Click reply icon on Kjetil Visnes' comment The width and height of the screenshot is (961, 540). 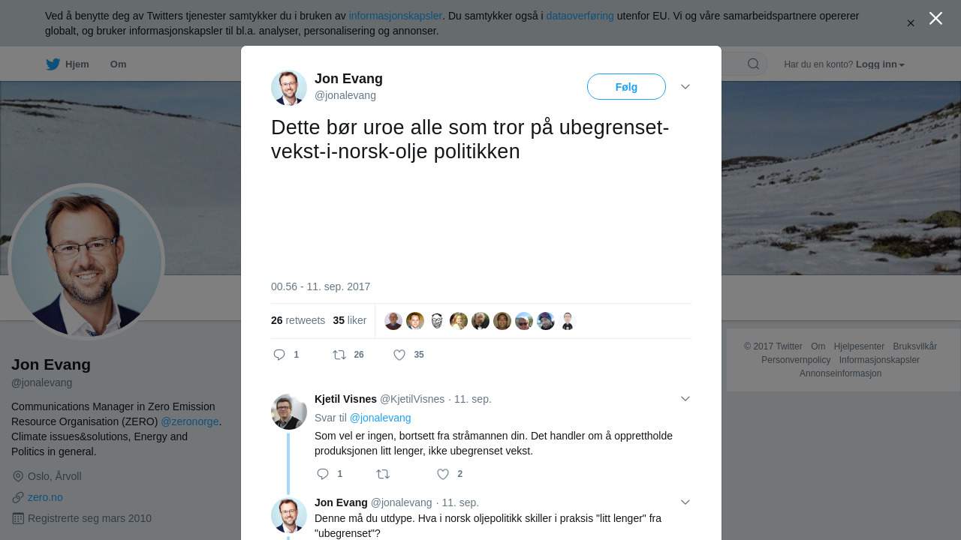click(323, 474)
